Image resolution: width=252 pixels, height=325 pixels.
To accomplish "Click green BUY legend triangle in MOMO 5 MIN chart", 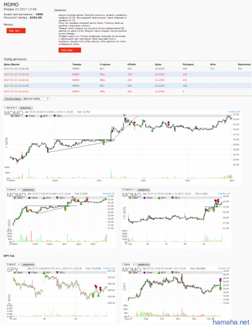I will [x=44, y=198].
